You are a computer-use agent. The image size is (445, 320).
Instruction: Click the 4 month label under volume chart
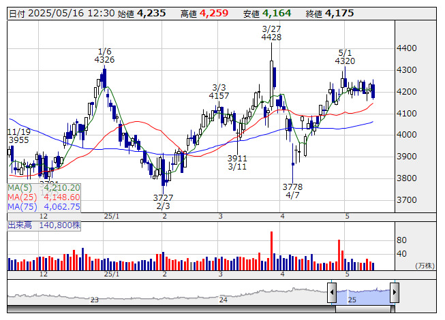pos(282,274)
